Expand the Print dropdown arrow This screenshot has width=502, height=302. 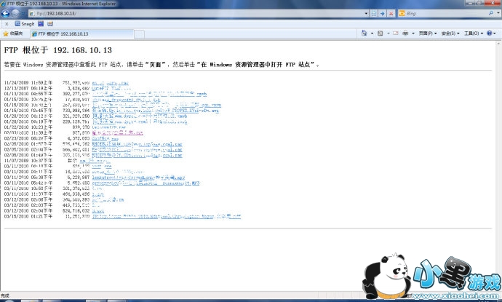(413, 33)
